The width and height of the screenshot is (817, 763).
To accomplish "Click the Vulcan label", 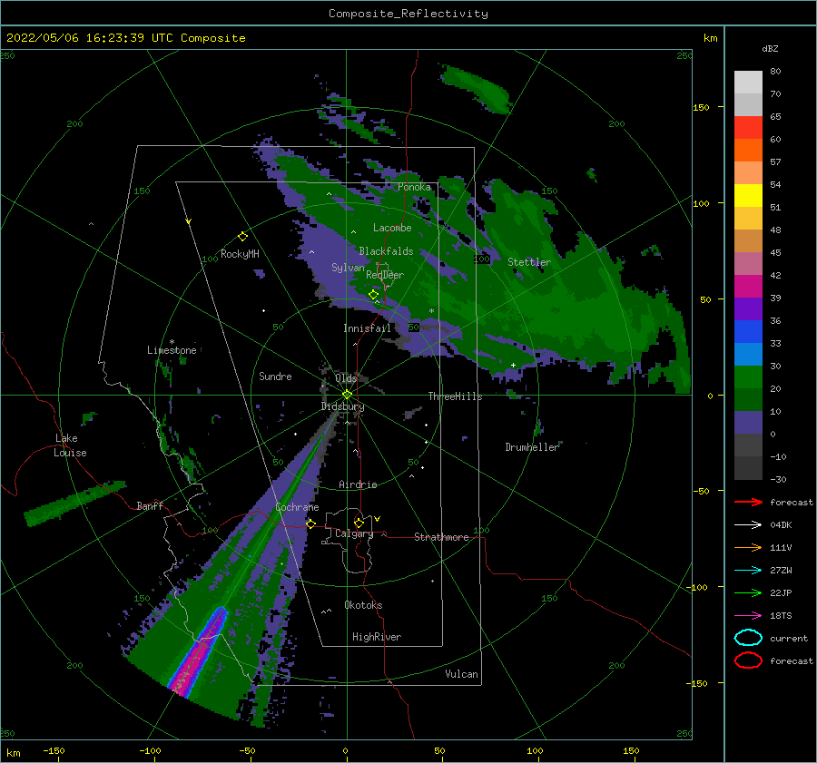I will [x=461, y=674].
